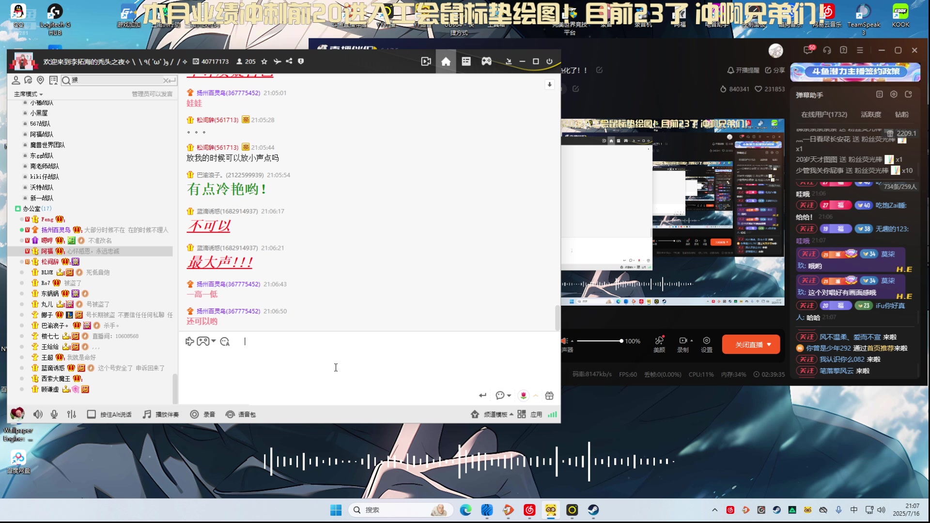Open Douyu customer service headset icon
Viewport: 930px width, 523px height.
tap(827, 50)
